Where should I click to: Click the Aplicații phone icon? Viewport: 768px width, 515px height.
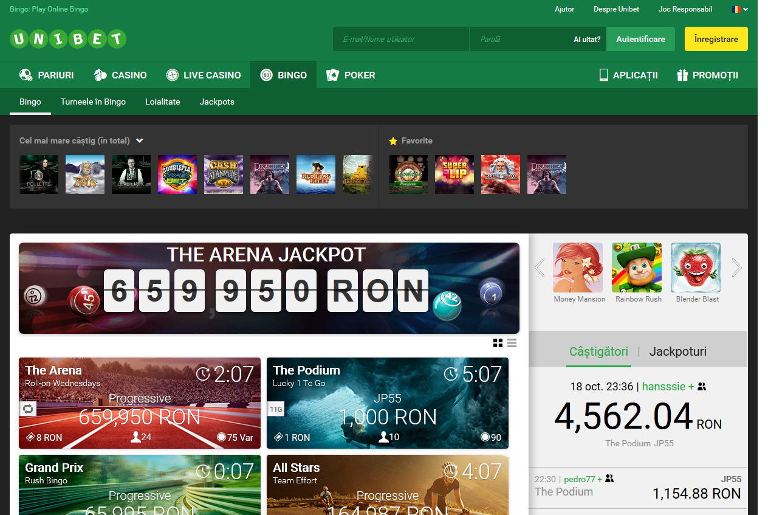[x=604, y=75]
